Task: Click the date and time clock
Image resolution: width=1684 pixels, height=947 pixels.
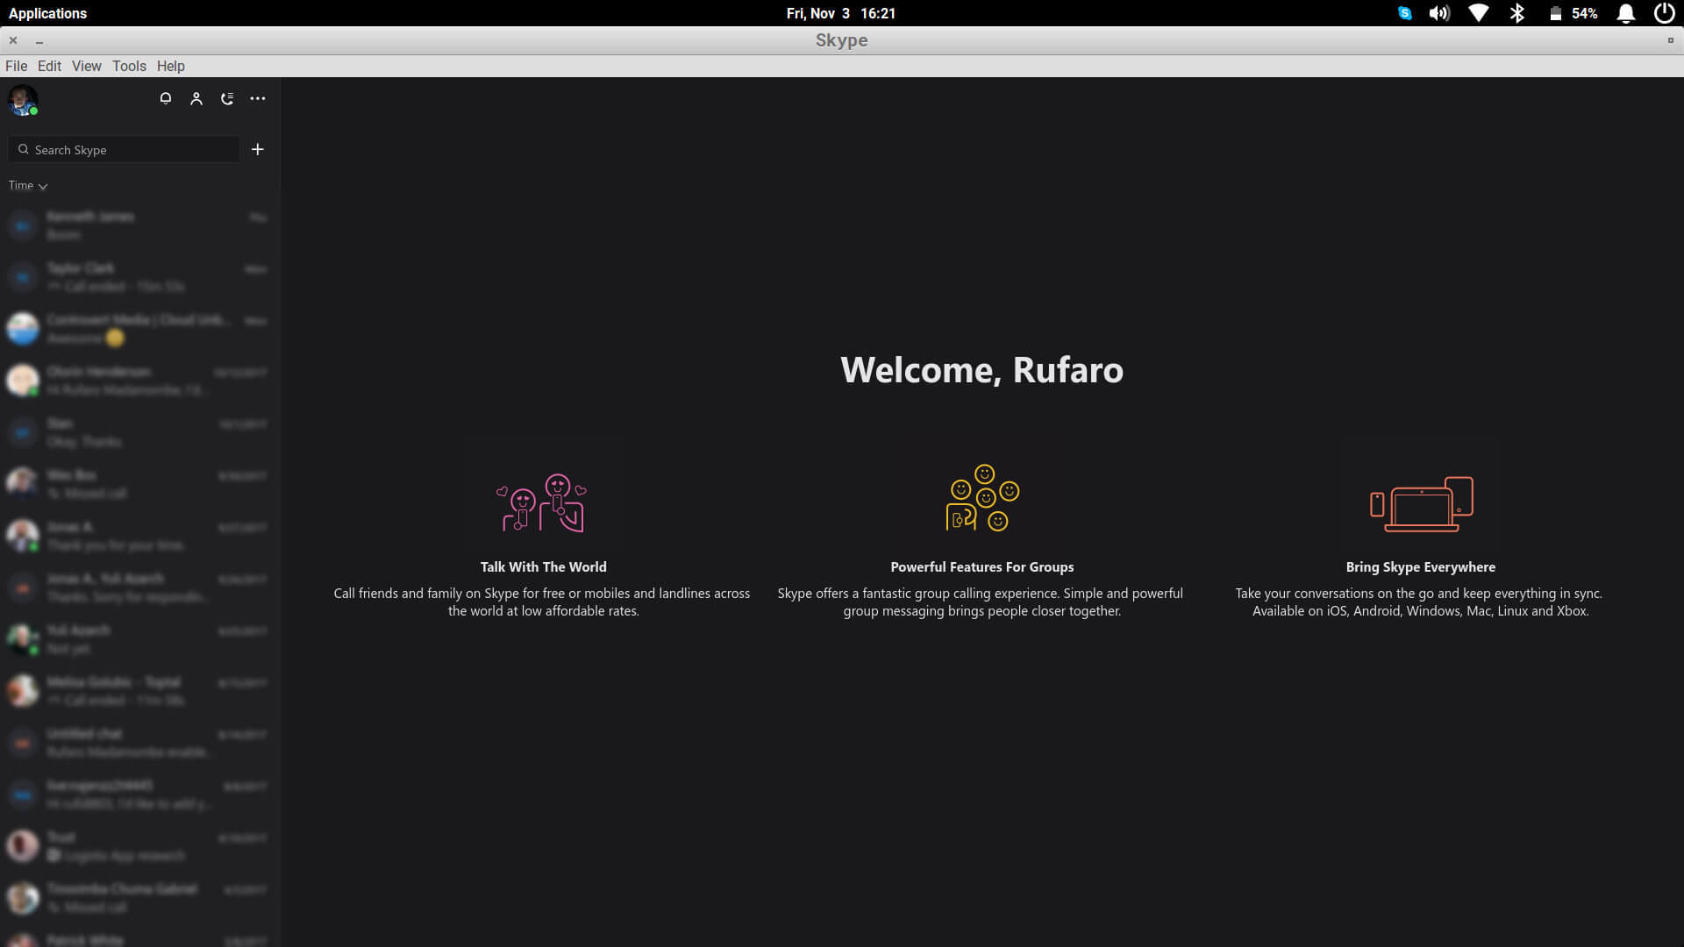Action: pyautogui.click(x=841, y=13)
